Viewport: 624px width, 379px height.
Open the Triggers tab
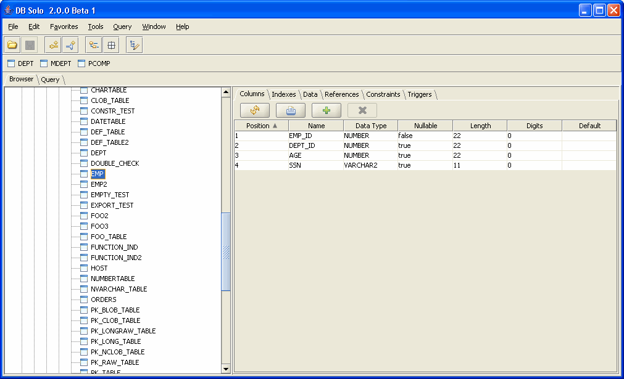[x=420, y=94]
